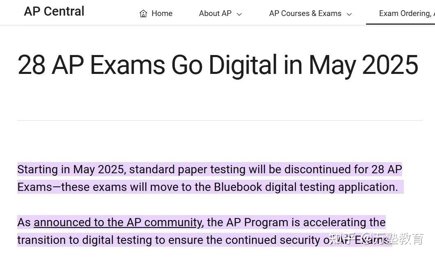Expand the AP Courses & Exams chevron
This screenshot has width=435, height=257.
point(349,14)
